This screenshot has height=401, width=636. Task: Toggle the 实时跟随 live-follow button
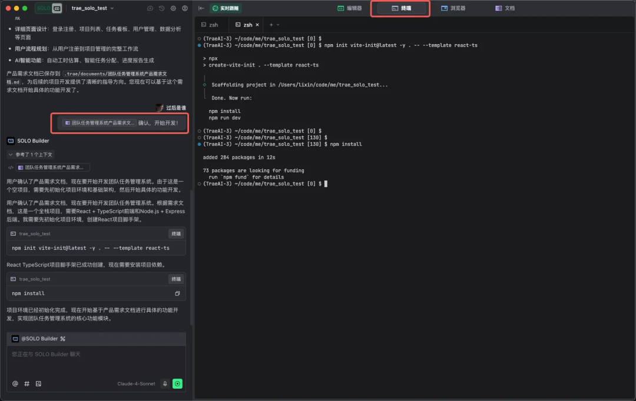pyautogui.click(x=226, y=8)
